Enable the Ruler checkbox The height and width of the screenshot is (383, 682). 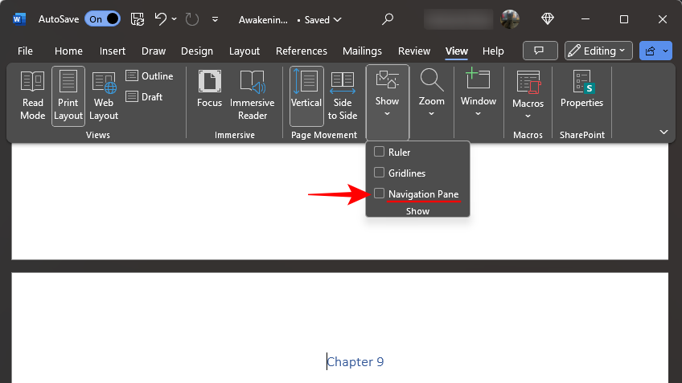[380, 152]
